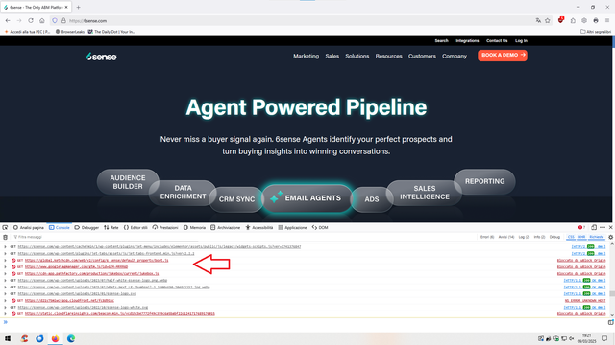Image resolution: width=615 pixels, height=345 pixels.
Task: Close the 6sense browser tab
Action: point(66,7)
